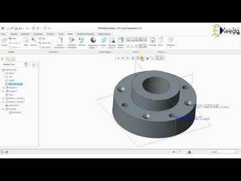Open the Windows switcher button in the ribbon

[x=171, y=43]
